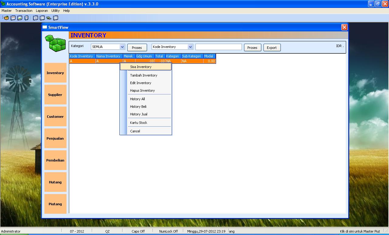Screen dimensions: 389x235
Task: Open the Customer sidebar section
Action: point(55,117)
